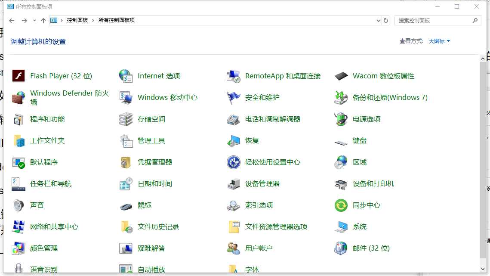Go up one level arrow
The image size is (490, 276).
(43, 20)
